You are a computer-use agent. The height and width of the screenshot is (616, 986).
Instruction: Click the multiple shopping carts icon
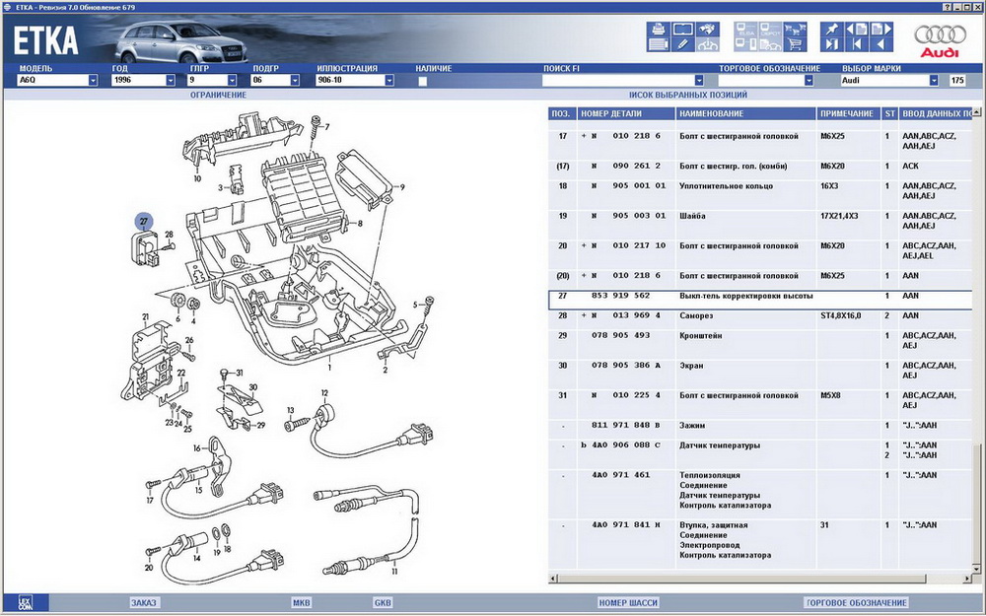pyautogui.click(x=795, y=29)
